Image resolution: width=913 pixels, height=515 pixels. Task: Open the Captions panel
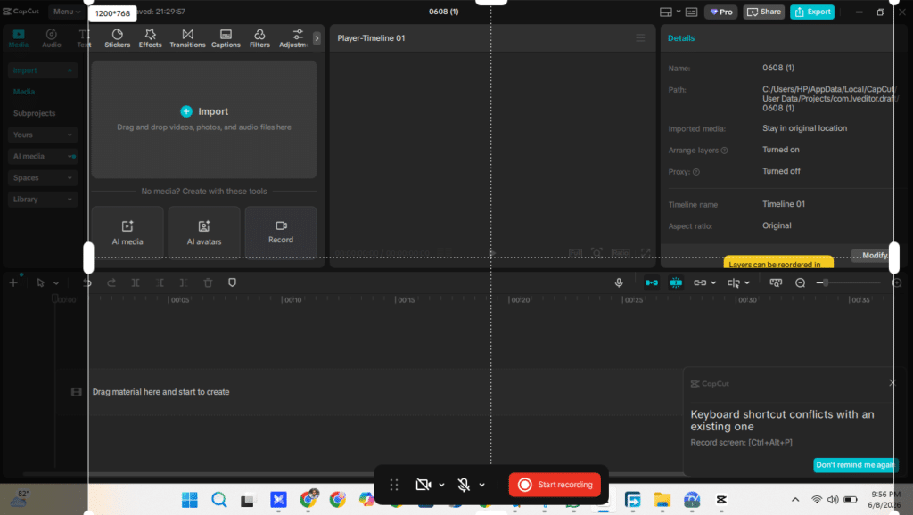click(x=226, y=38)
